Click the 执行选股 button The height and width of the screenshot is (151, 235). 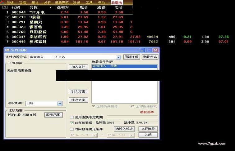tap(148, 129)
